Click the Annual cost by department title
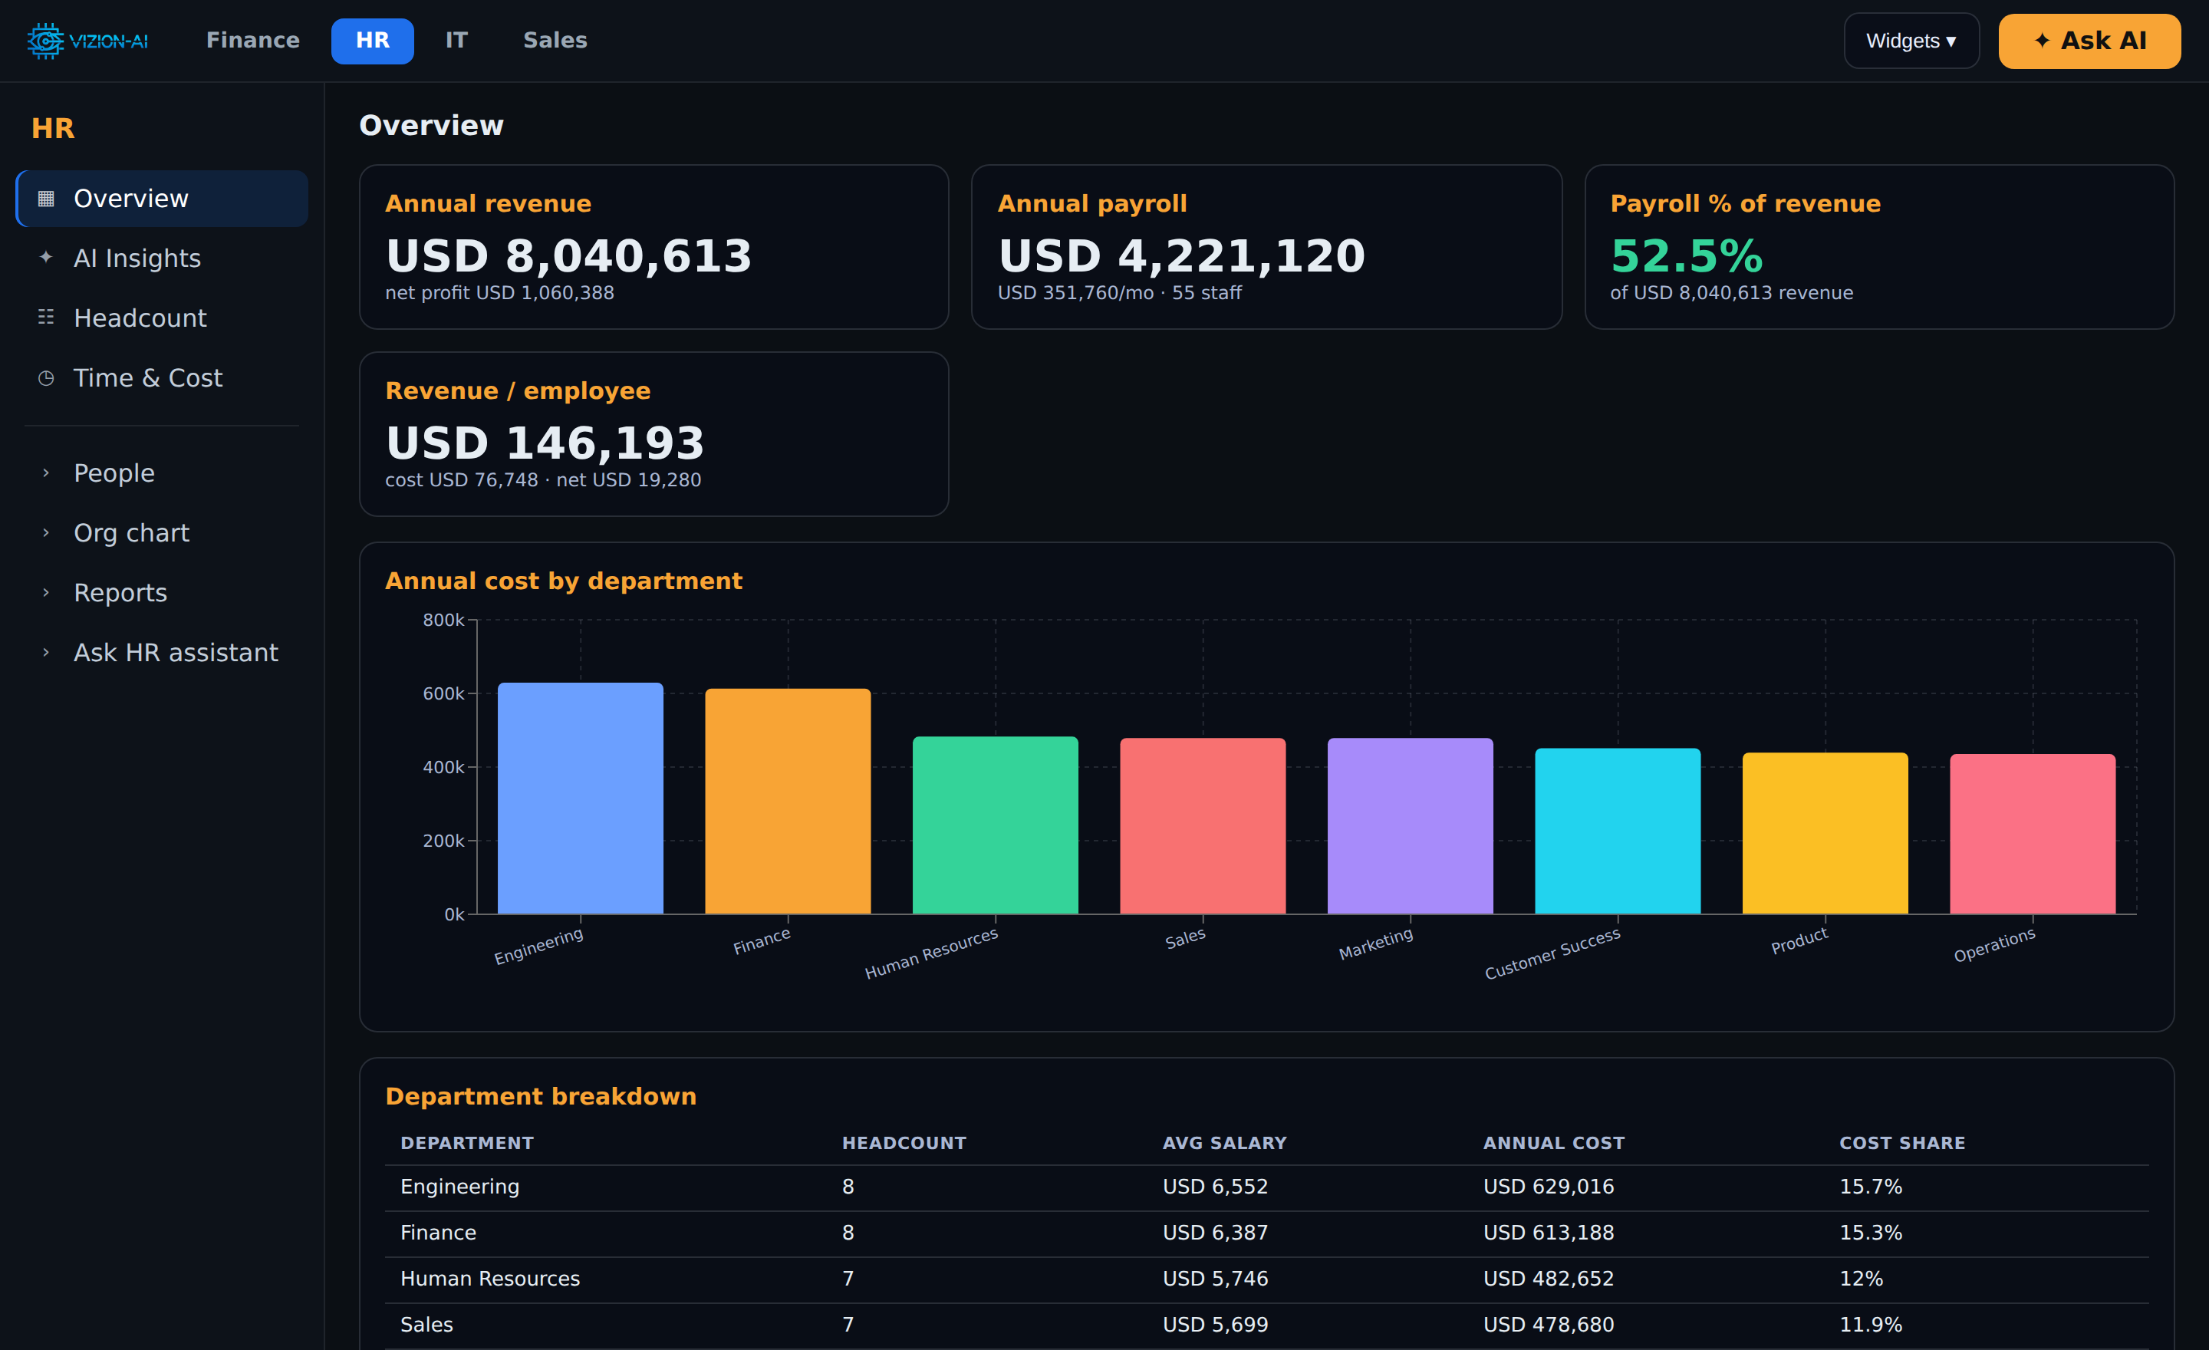Image resolution: width=2209 pixels, height=1350 pixels. click(563, 581)
